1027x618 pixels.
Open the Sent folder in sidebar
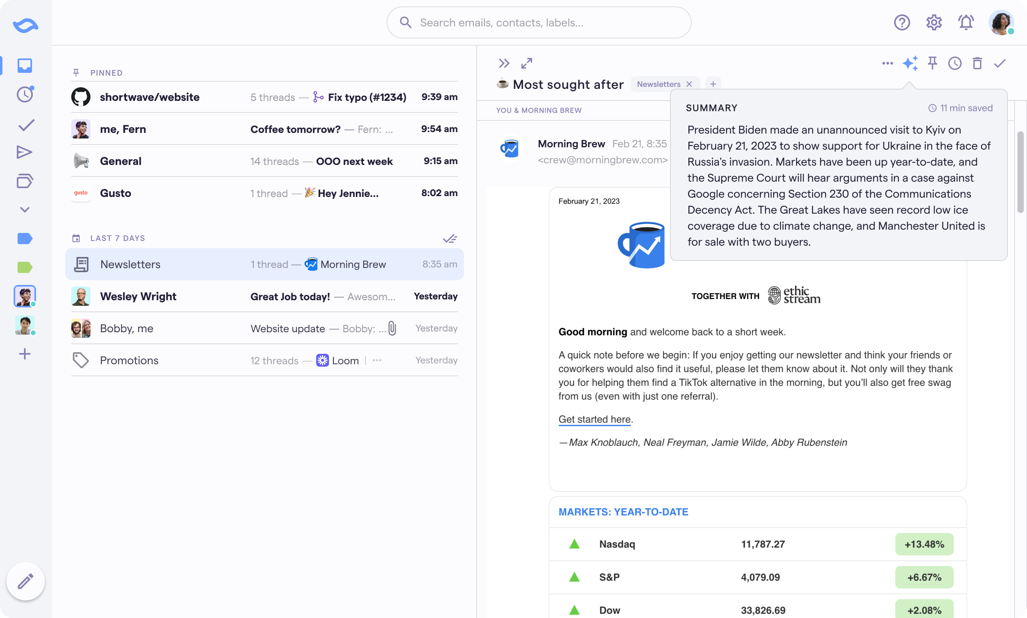point(24,152)
